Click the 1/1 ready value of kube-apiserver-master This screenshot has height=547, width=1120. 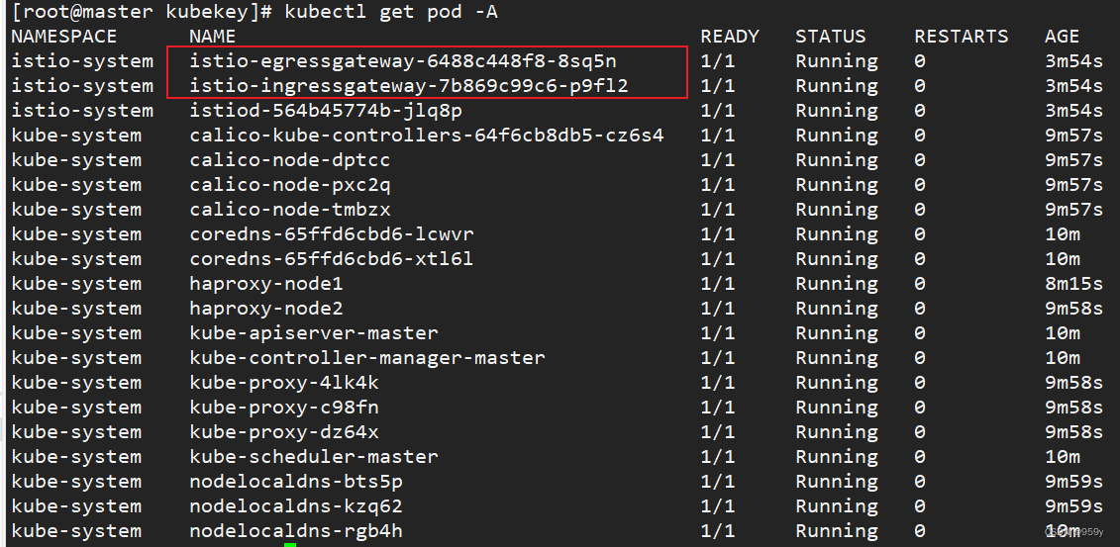[x=717, y=333]
